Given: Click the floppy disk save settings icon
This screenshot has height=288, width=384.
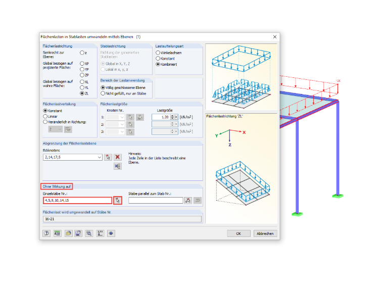Looking at the screenshot, I should 78,233.
